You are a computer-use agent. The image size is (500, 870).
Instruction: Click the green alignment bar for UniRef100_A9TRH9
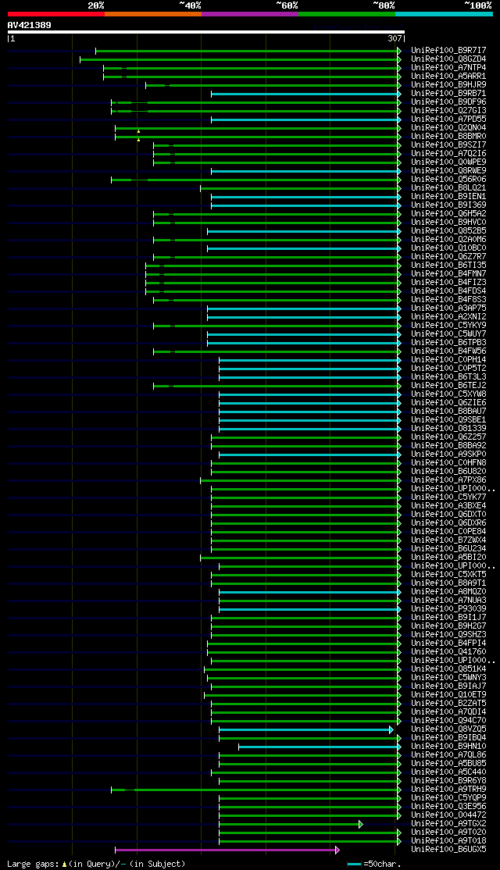tap(255, 790)
